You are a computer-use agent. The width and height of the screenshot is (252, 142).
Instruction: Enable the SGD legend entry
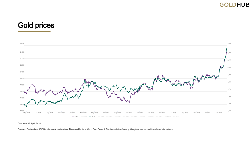[177, 117]
